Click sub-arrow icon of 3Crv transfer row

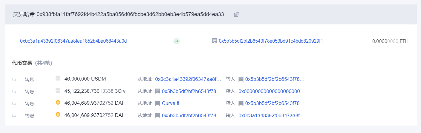14,92
